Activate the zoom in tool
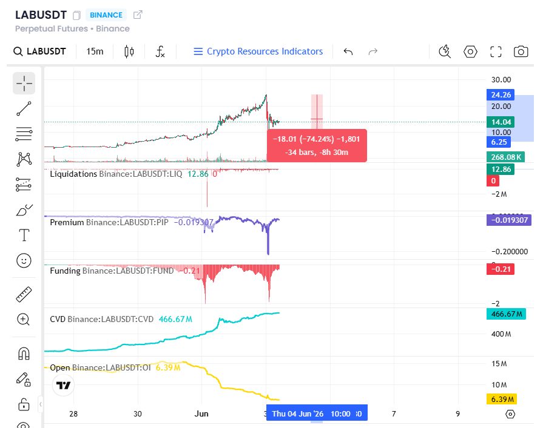This screenshot has width=543, height=428. tap(24, 320)
